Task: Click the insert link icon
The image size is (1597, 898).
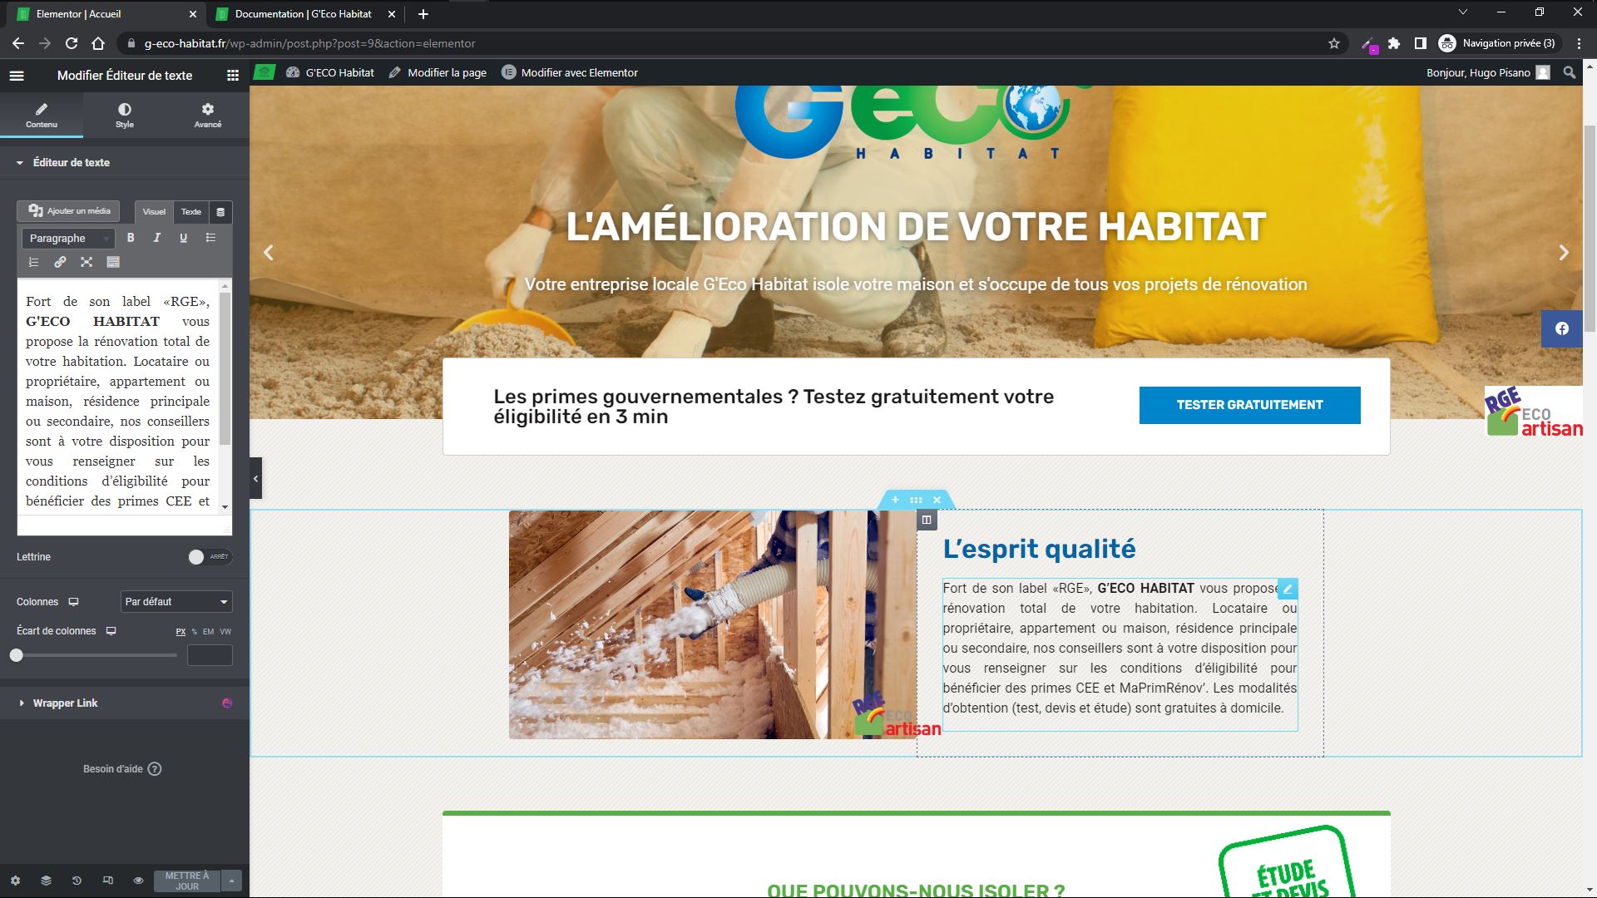Action: pyautogui.click(x=60, y=262)
